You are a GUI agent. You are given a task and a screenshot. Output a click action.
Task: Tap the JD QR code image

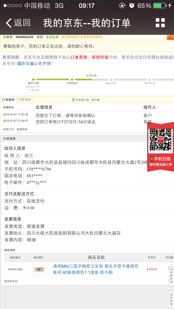pyautogui.click(x=161, y=140)
